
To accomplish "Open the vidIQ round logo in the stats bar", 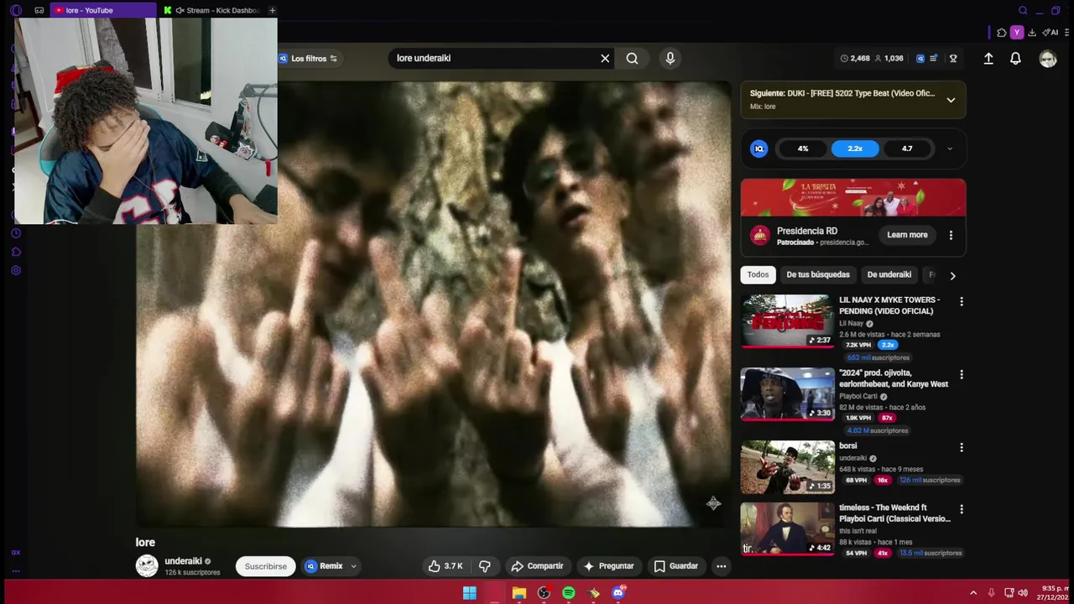I will click(759, 148).
